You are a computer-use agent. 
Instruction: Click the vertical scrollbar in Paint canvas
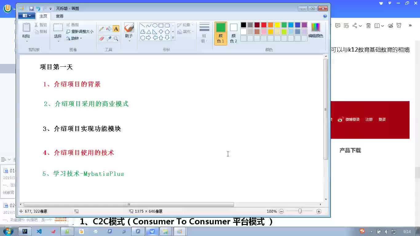click(x=326, y=109)
